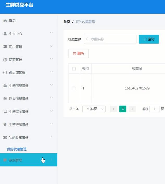Click the gauge icon for 商家管理

pyautogui.click(x=5, y=60)
